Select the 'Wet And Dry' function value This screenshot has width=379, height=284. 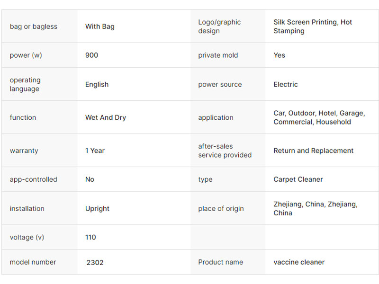pyautogui.click(x=106, y=117)
